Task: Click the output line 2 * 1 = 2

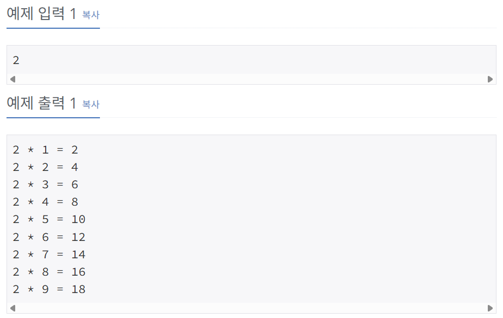Action: [x=45, y=150]
